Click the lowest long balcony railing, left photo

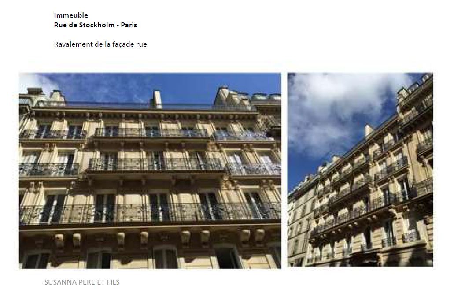(x=150, y=213)
